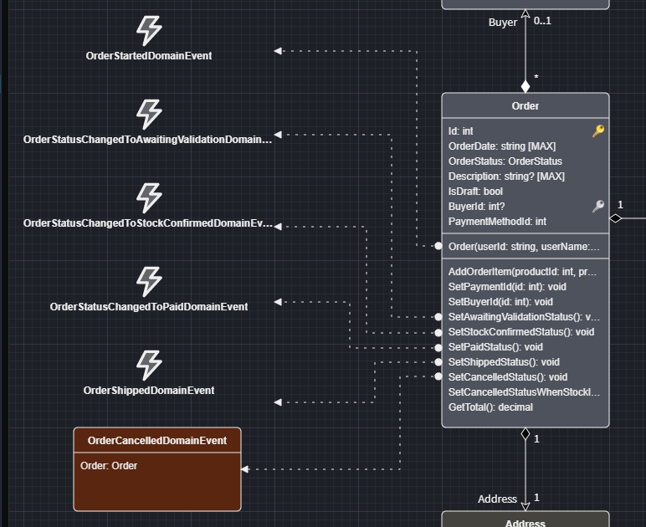Click the white dot beside SetAwaitingValidationStatus
646x527 pixels.
point(438,317)
